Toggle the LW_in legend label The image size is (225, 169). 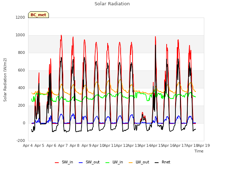tap(118, 162)
